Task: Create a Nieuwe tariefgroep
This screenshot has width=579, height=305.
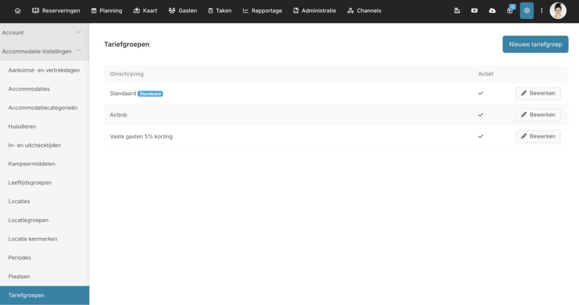Action: click(x=535, y=44)
